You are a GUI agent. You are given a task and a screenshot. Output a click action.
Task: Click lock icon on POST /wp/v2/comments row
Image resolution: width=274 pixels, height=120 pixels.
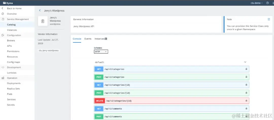point(246,116)
